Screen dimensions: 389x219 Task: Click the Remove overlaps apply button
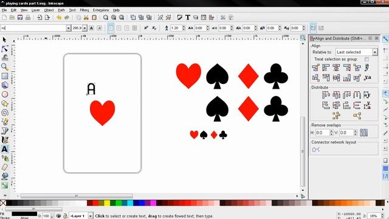(363, 133)
